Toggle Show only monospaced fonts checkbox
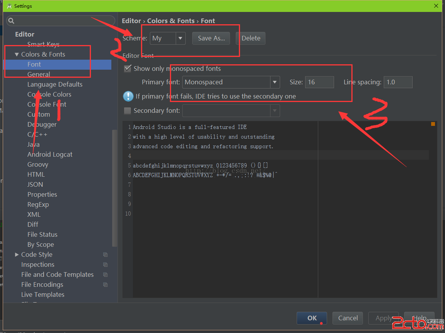Screen dimensions: 445x333 click(128, 69)
